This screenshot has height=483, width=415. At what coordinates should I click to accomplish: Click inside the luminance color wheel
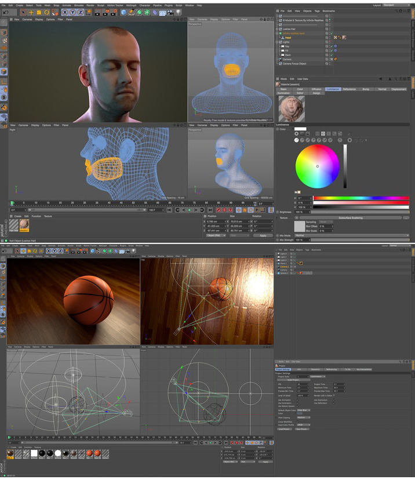(x=317, y=166)
